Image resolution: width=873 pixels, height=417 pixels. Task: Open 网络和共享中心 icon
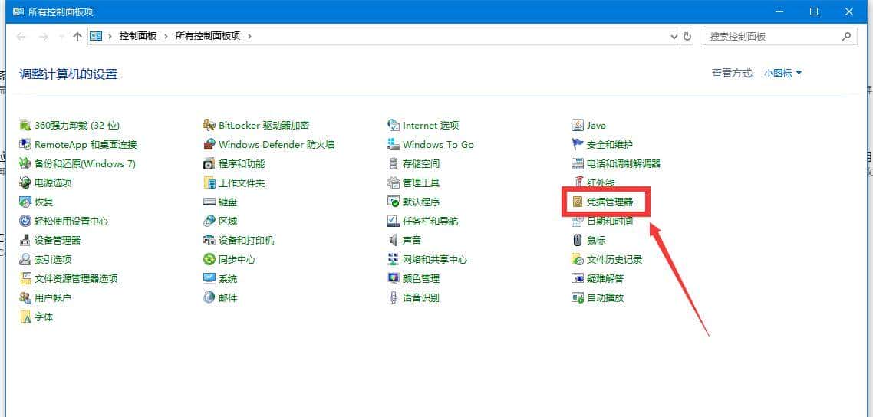[394, 259]
